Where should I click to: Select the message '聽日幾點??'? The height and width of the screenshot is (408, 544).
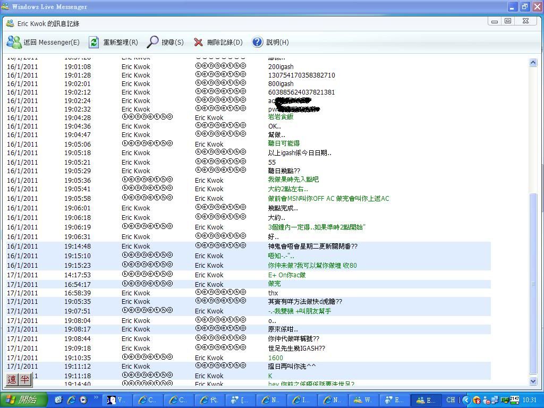(284, 171)
